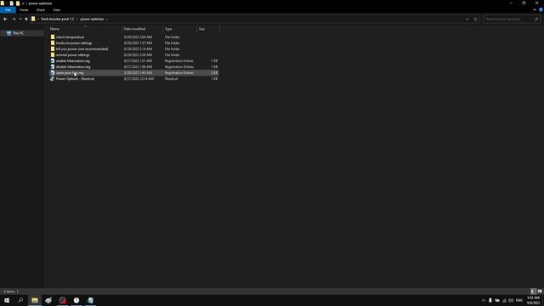
Task: Click the 2 KB size cell
Action: (214, 73)
